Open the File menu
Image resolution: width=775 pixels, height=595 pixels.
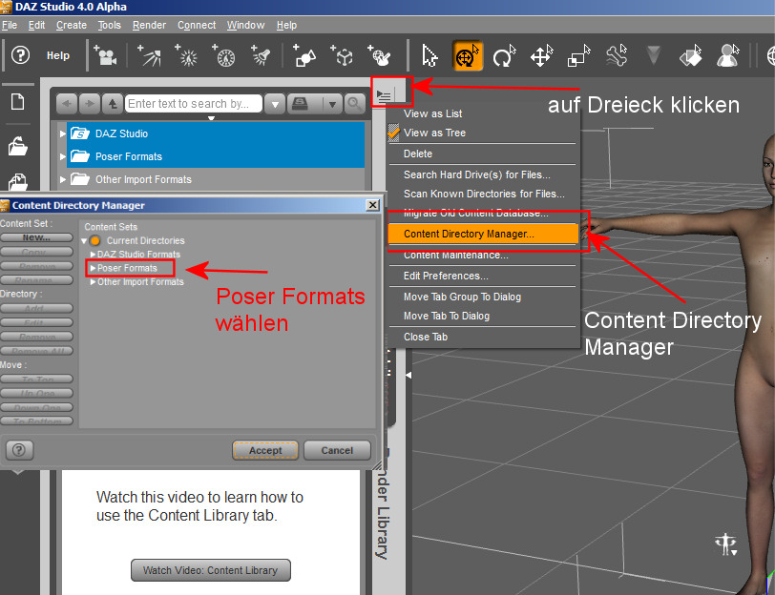(x=9, y=25)
